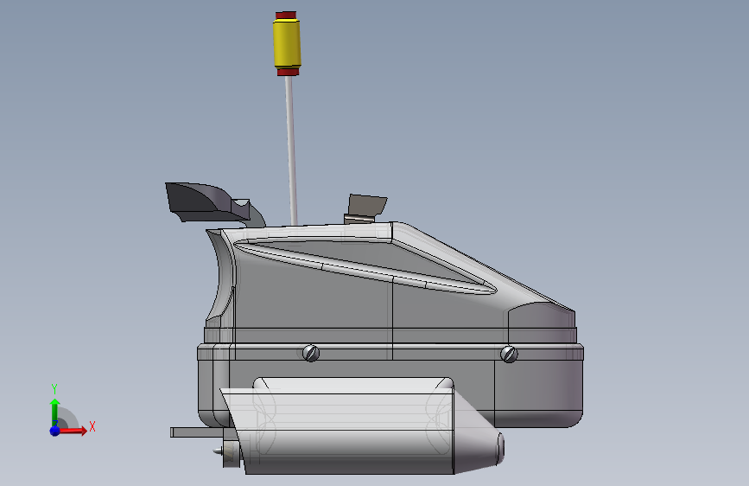
Task: Select the yellow cylinder atop the antenna
Action: [287, 43]
